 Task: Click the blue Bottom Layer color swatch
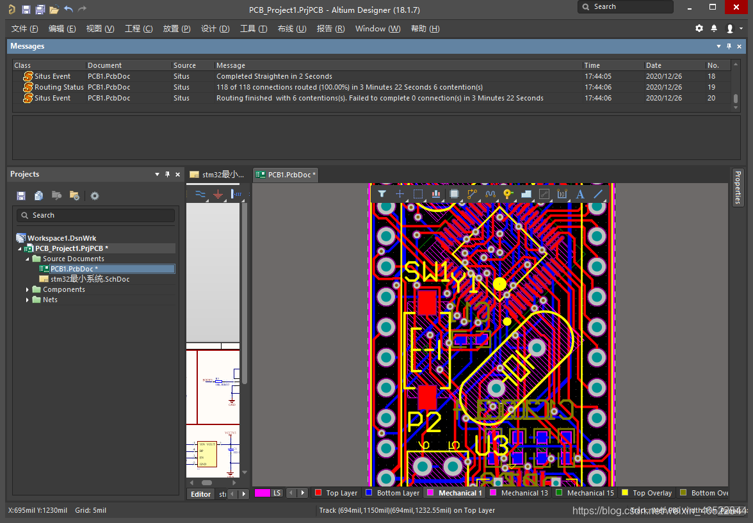369,492
